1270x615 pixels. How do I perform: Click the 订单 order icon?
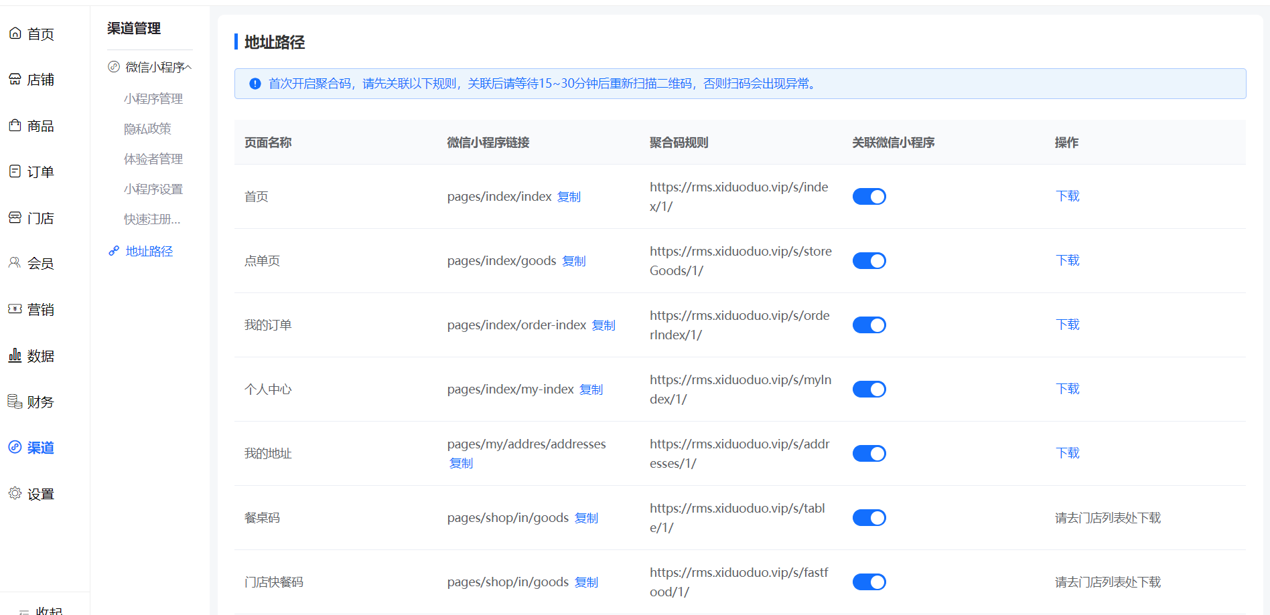pyautogui.click(x=15, y=171)
